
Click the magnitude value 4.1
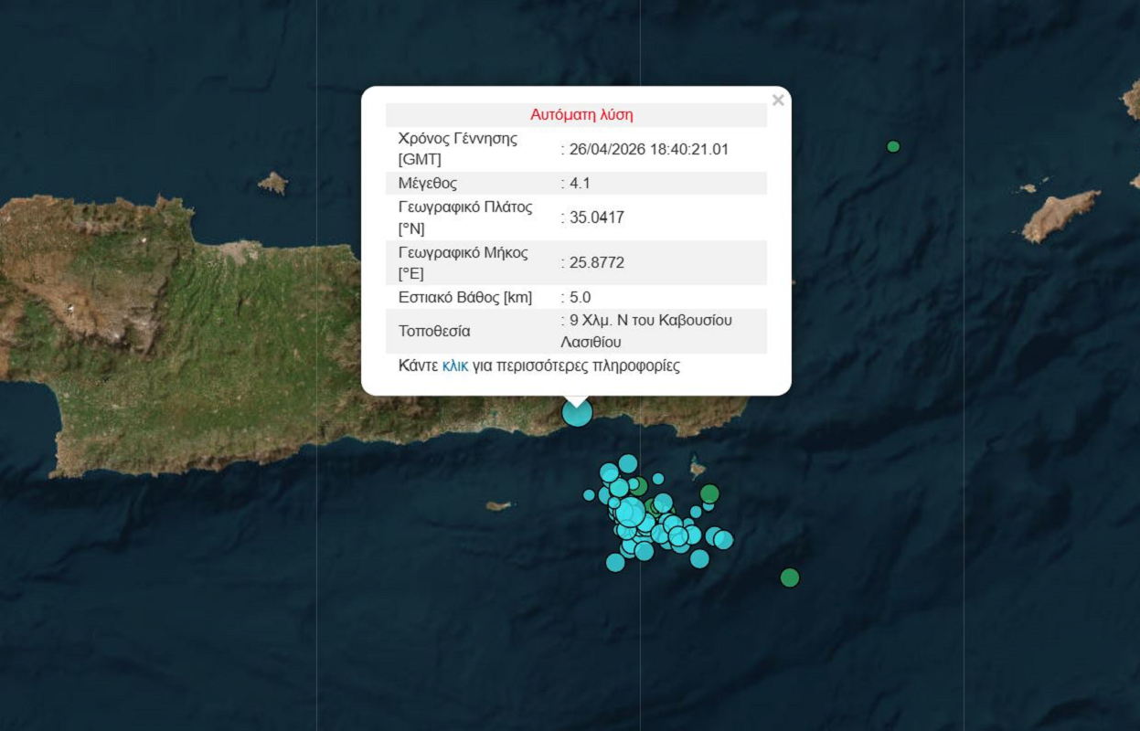tap(580, 183)
